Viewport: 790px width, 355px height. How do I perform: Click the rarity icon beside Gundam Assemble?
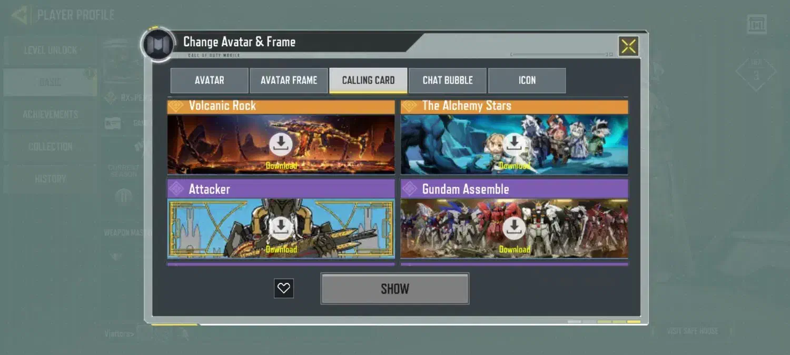pos(409,189)
